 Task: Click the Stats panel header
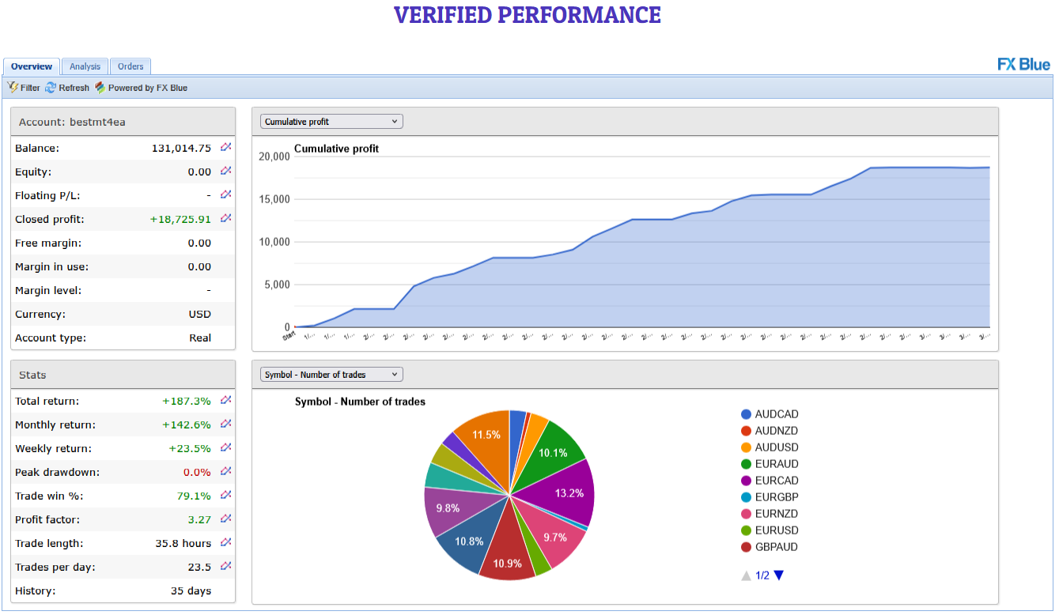point(123,375)
